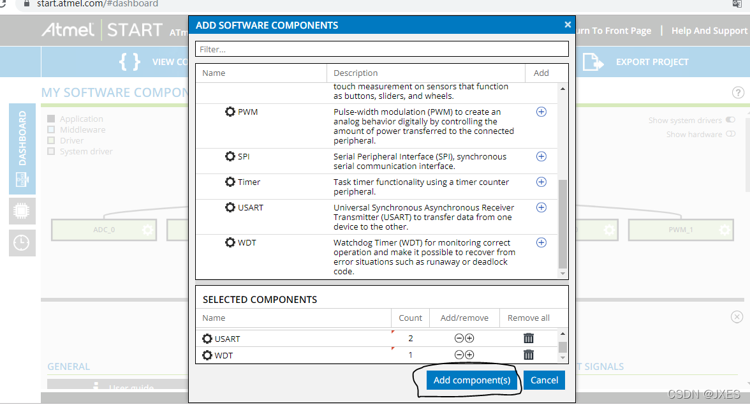
Task: Click Return To Front Page link
Action: point(614,31)
